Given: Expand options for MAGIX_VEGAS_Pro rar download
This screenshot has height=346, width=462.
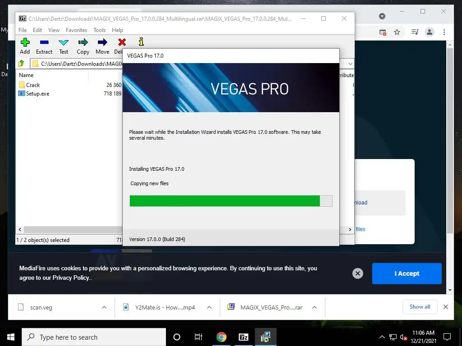Looking at the screenshot, I should point(314,307).
